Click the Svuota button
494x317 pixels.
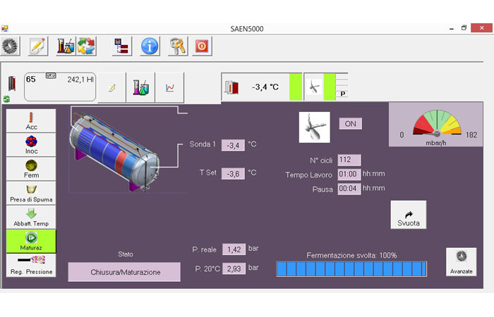[x=409, y=215]
